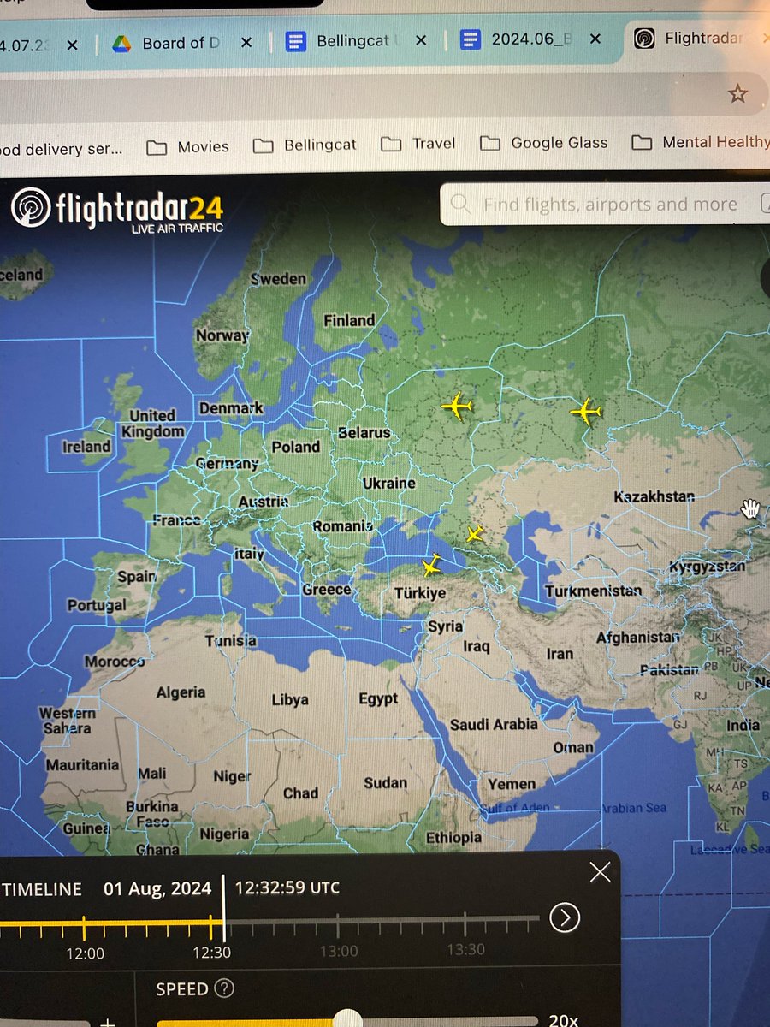Close the 2024.06_B tab

coord(595,39)
